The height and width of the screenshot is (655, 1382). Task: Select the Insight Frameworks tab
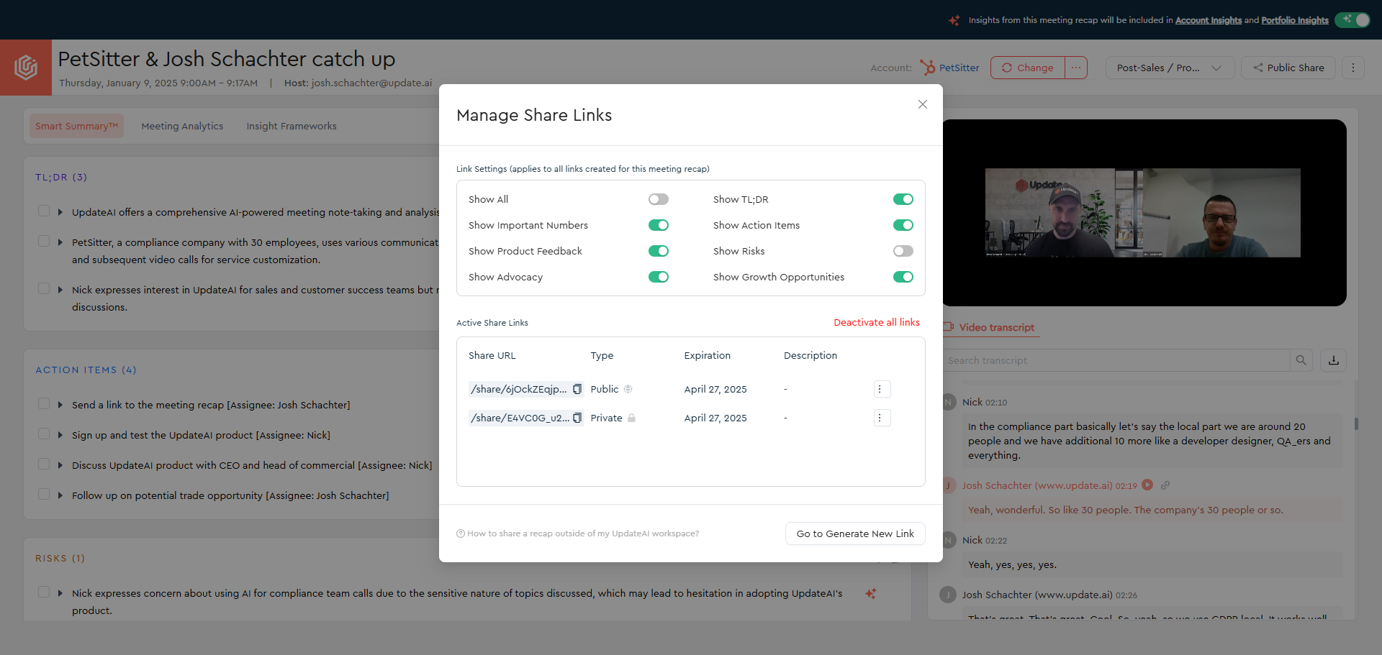coord(292,126)
